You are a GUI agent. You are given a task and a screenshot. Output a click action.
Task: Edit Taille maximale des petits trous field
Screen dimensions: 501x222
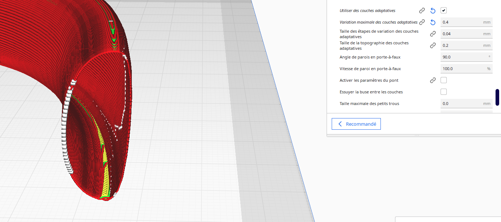point(466,104)
